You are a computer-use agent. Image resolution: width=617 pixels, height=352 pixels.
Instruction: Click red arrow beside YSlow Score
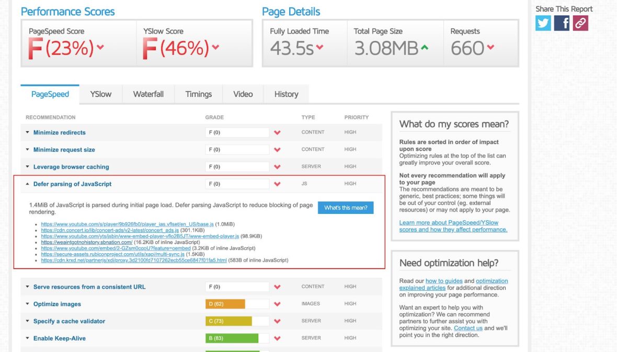click(215, 48)
